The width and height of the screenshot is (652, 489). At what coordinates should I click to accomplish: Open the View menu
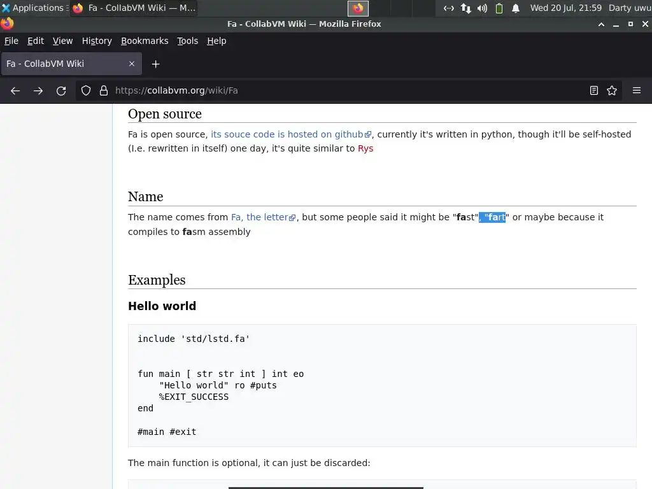click(x=63, y=41)
